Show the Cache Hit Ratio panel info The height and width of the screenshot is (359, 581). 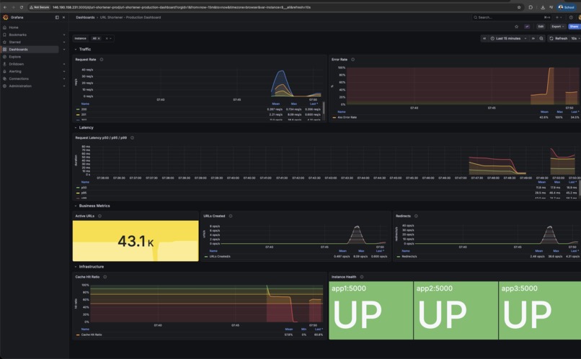pyautogui.click(x=105, y=277)
